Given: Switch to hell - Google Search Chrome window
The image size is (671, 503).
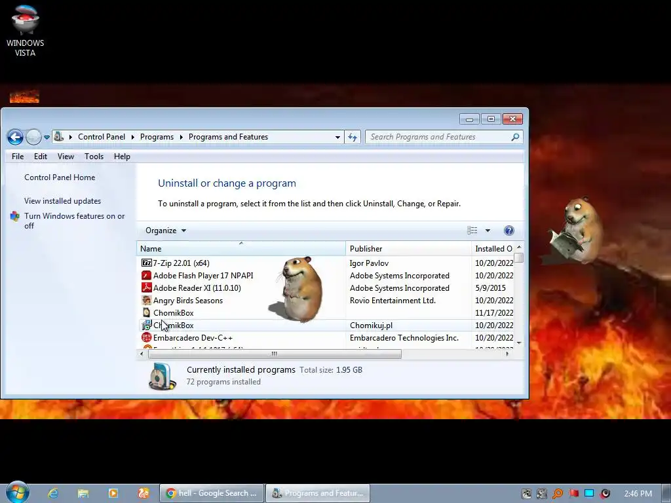Looking at the screenshot, I should (212, 493).
